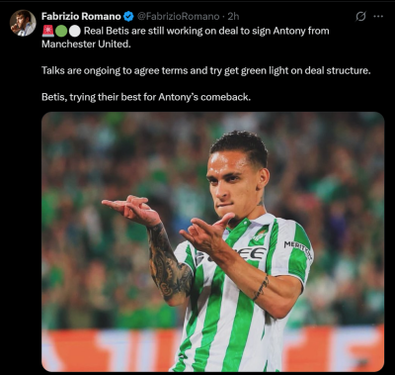
Task: Open the three-dot more options menu
Action: pyautogui.click(x=378, y=16)
